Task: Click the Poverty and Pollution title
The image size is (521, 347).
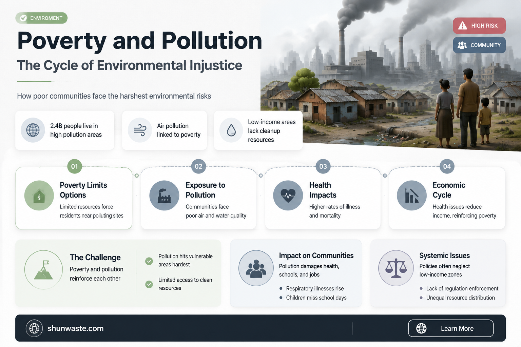Action: point(140,41)
